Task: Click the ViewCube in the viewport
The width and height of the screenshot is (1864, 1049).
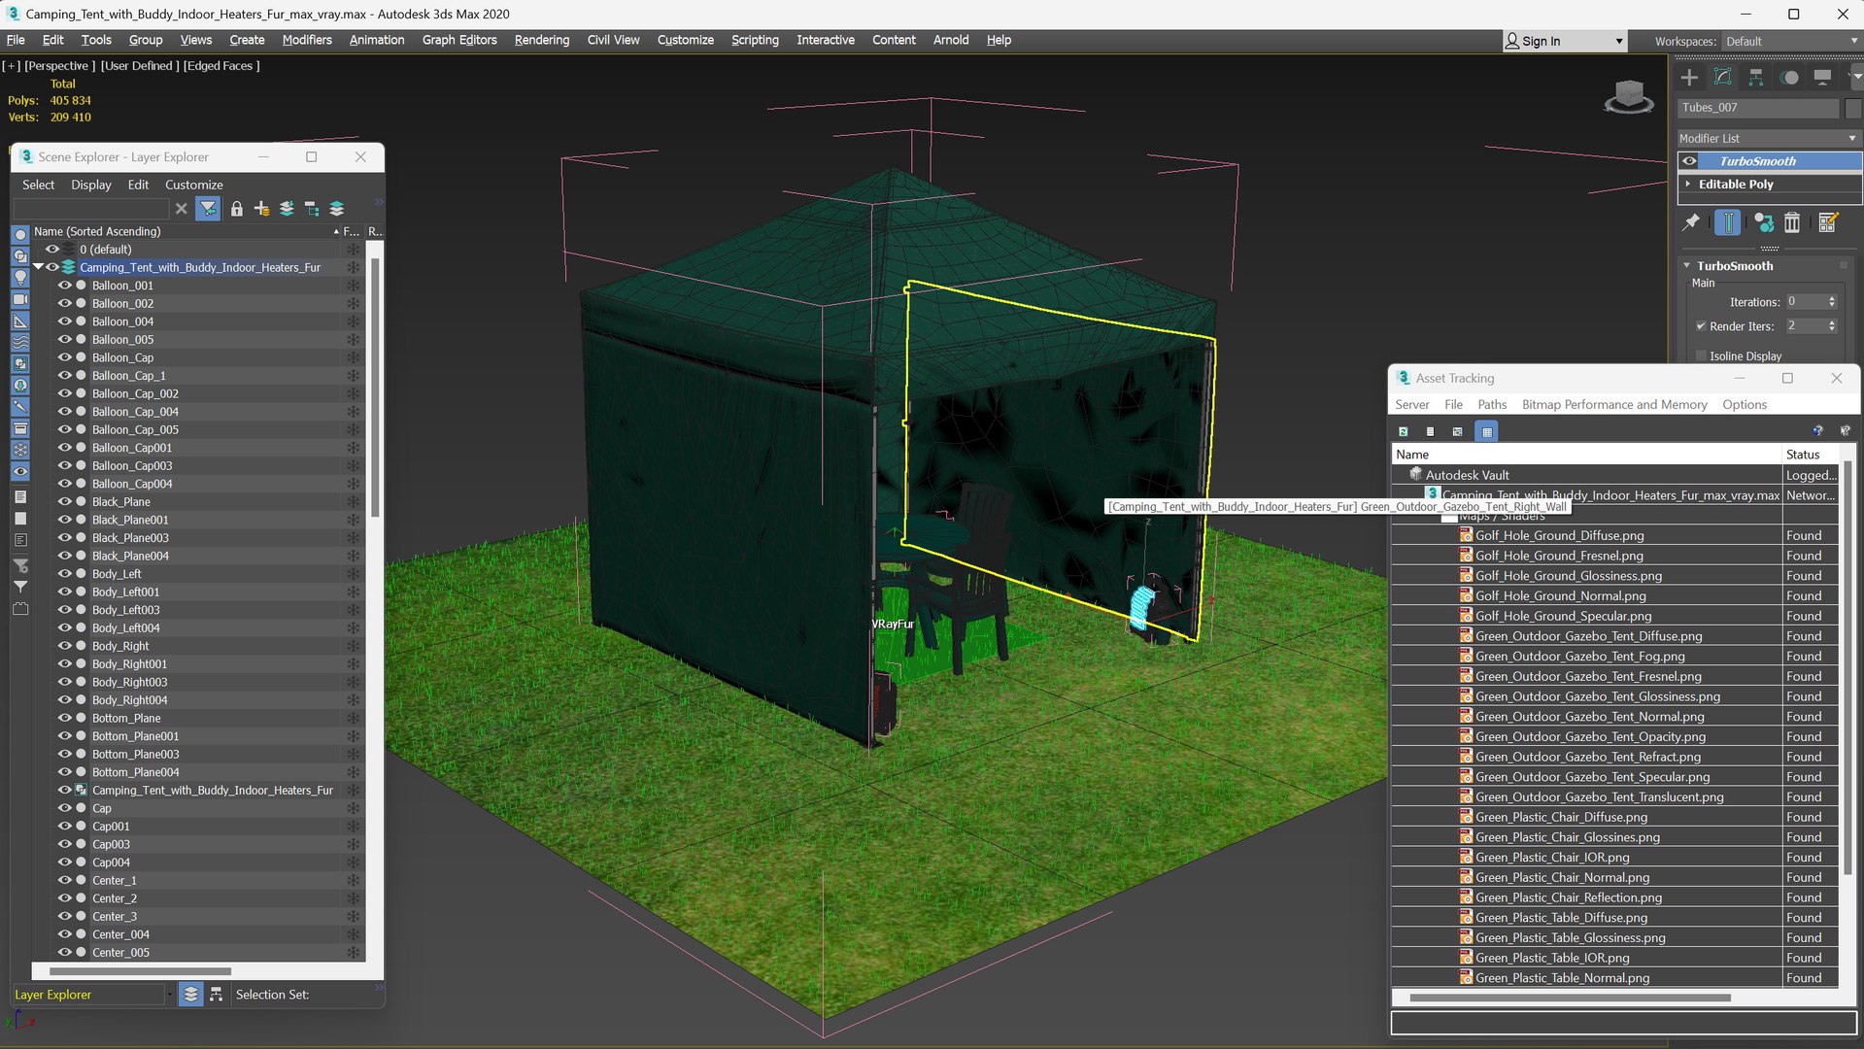Action: 1628,96
